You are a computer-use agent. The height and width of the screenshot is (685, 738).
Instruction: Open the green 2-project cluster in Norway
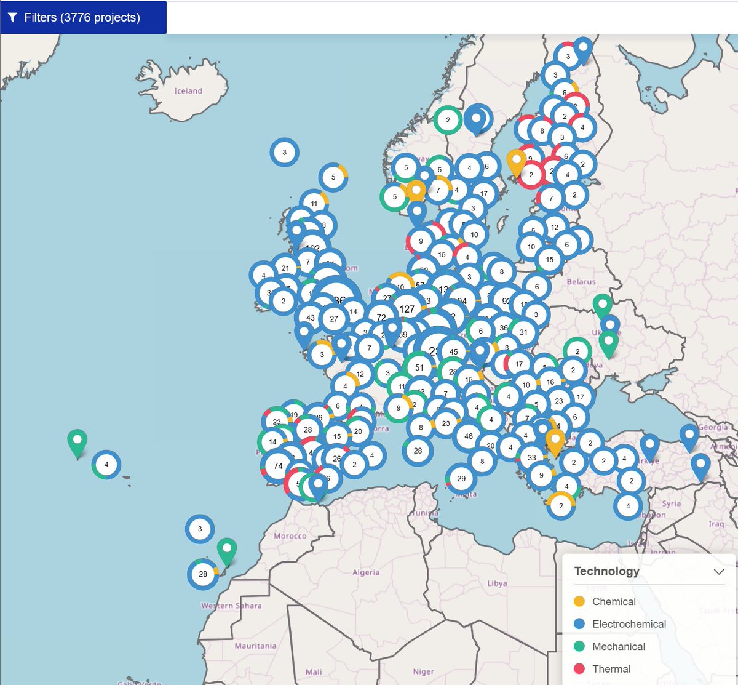point(448,120)
